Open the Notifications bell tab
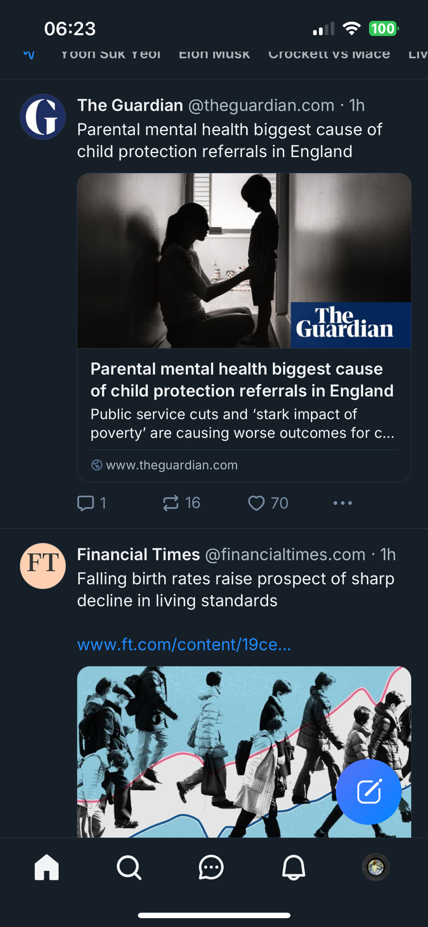 click(294, 867)
